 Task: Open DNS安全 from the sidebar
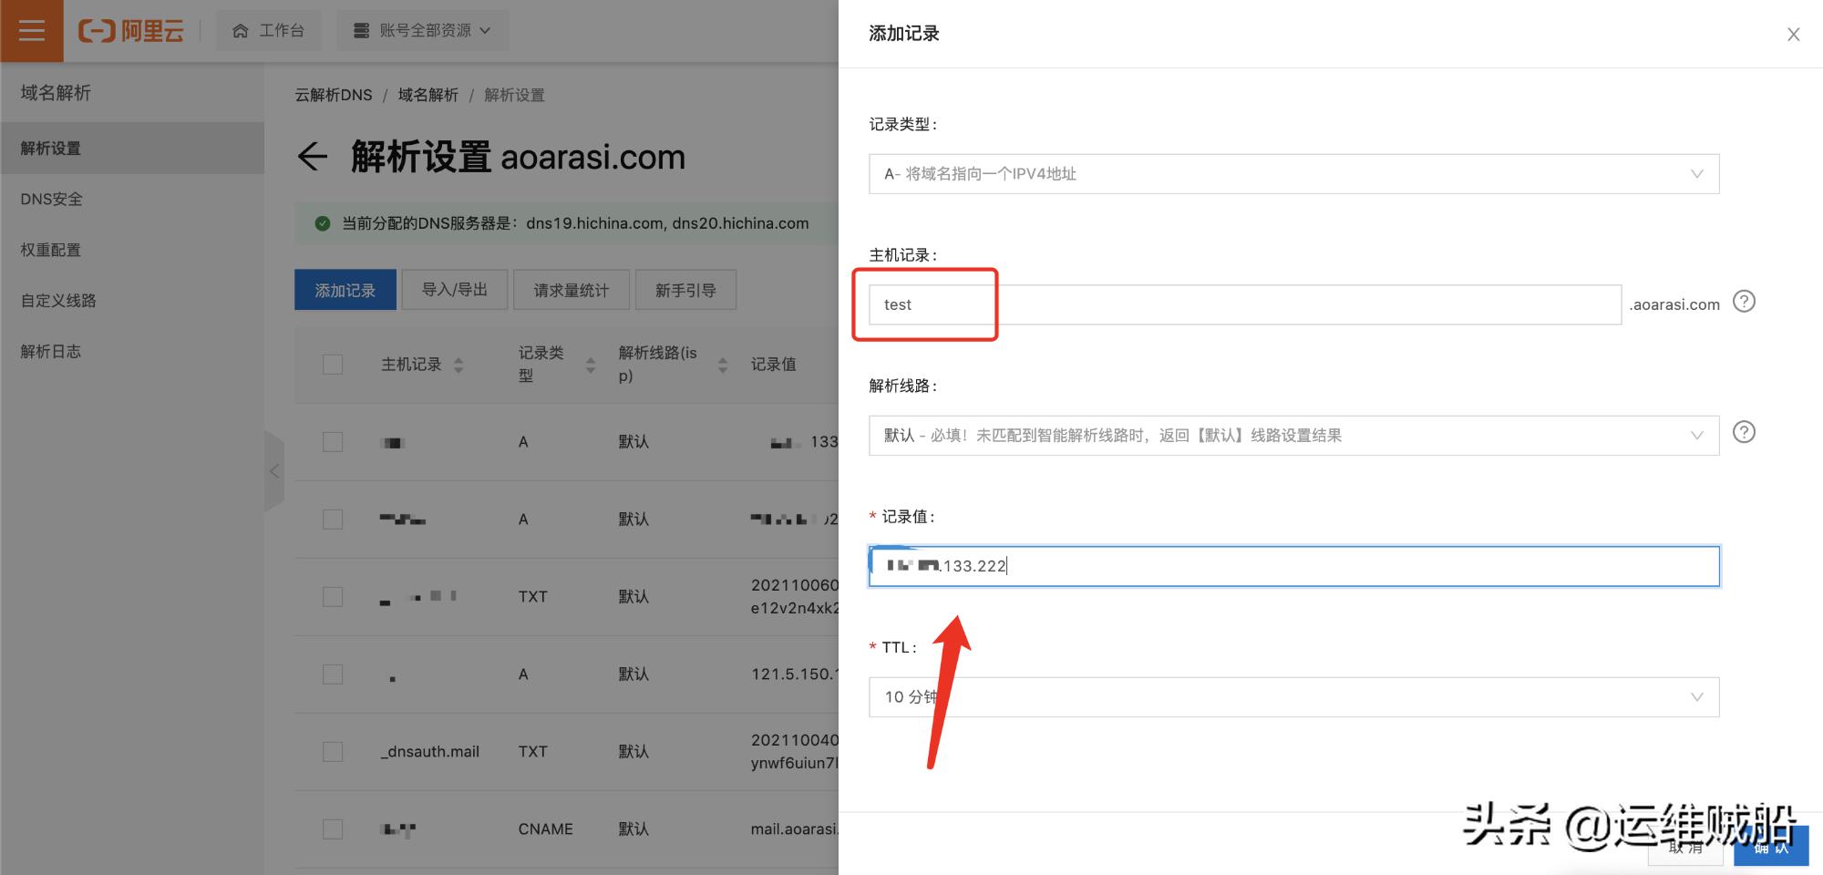point(48,198)
